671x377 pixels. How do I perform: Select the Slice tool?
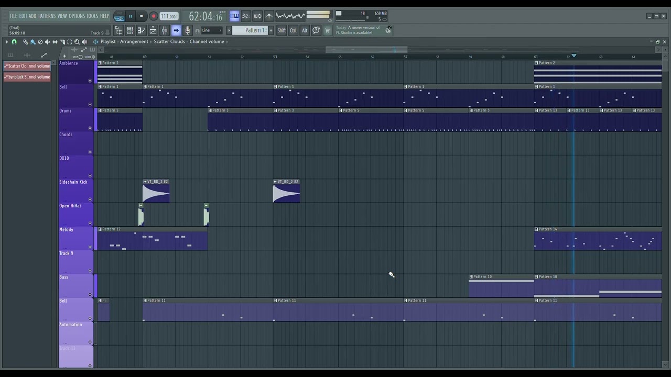tap(62, 42)
